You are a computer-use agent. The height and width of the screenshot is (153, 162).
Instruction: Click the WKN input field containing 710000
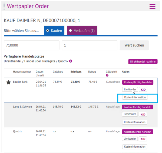[x=32, y=45]
